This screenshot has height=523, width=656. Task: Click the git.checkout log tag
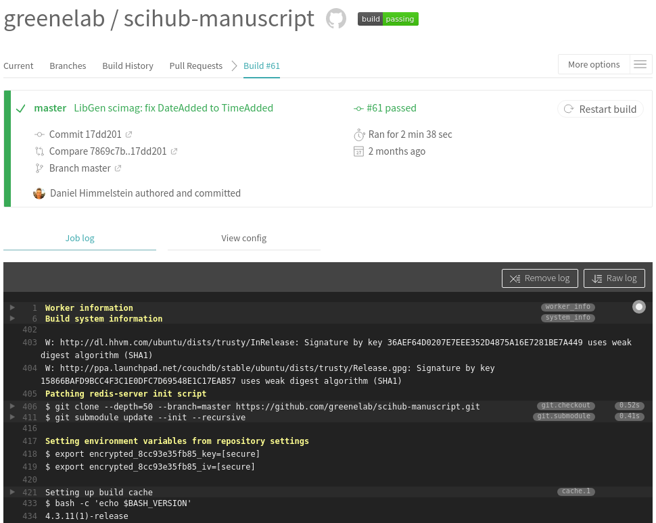pyautogui.click(x=565, y=405)
